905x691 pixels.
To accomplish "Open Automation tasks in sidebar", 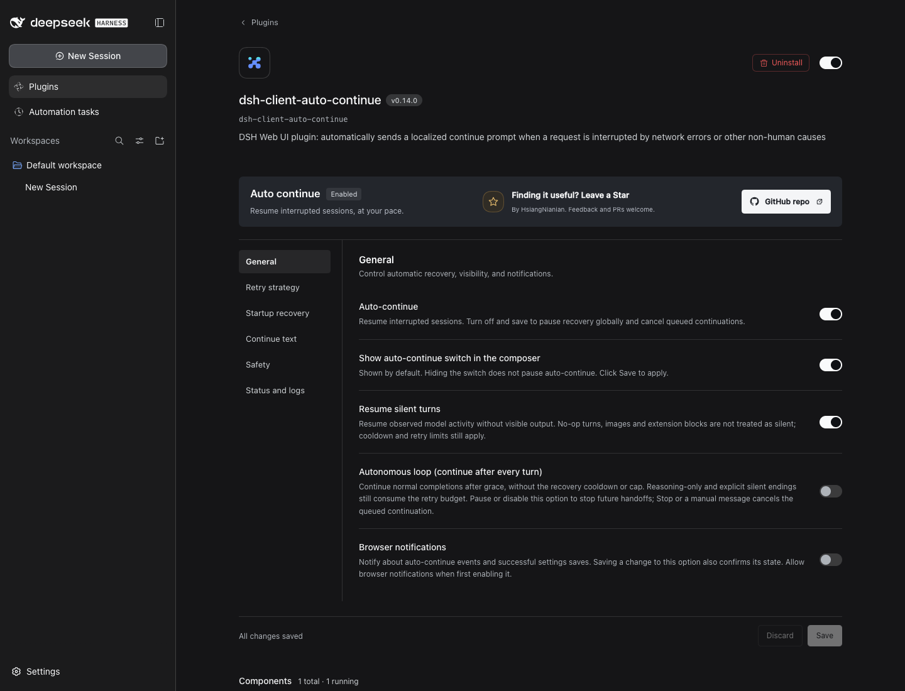I will 88,112.
